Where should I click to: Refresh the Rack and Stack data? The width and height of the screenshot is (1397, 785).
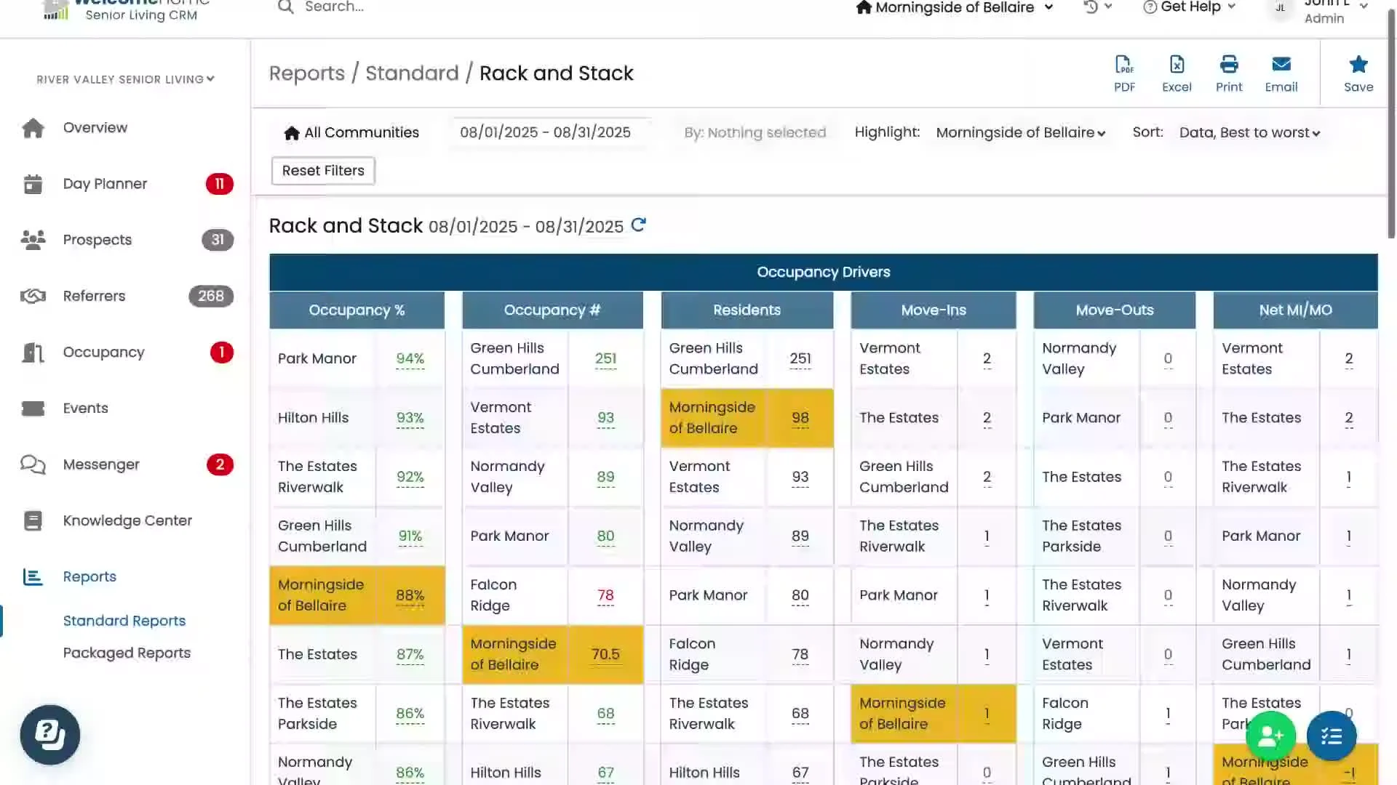pyautogui.click(x=638, y=225)
